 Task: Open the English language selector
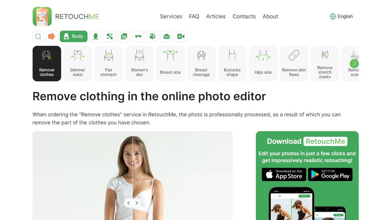(x=341, y=16)
